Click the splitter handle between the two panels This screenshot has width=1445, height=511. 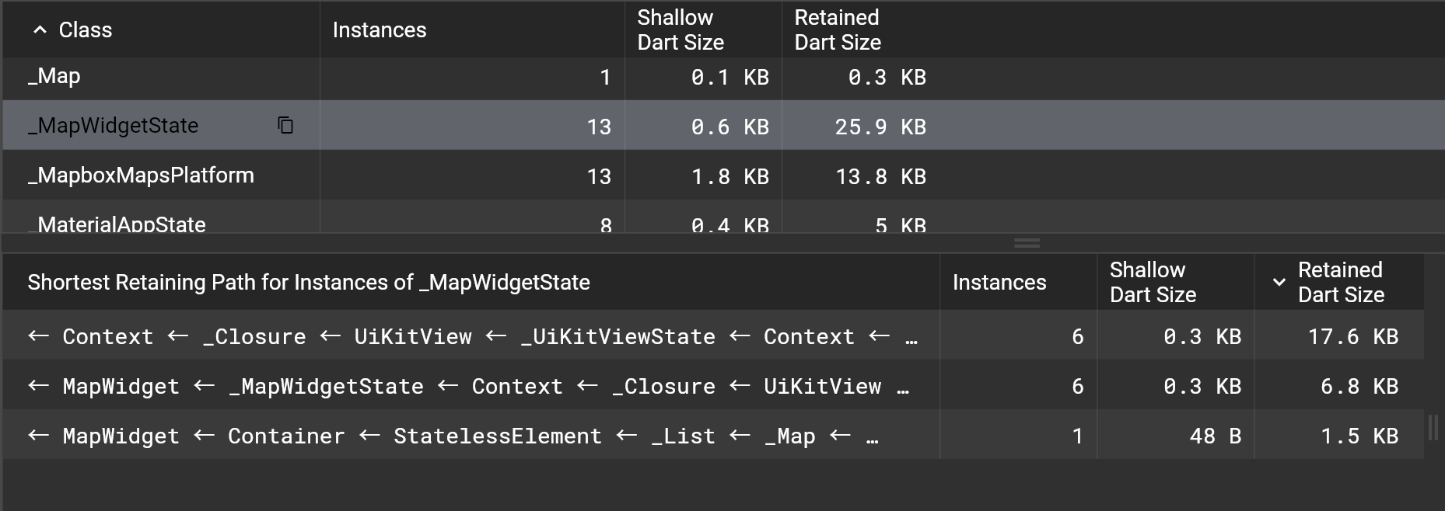pos(1027,243)
